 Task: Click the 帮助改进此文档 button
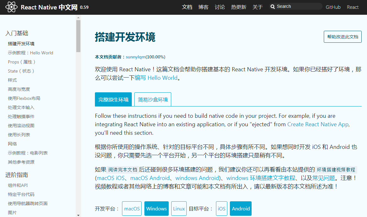[x=343, y=37]
